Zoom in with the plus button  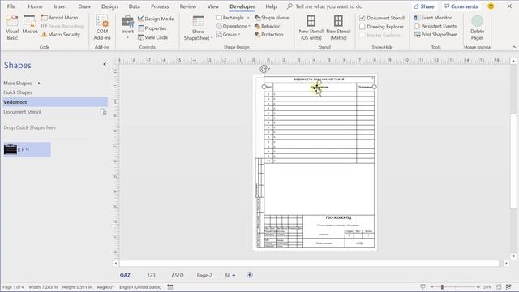point(478,287)
